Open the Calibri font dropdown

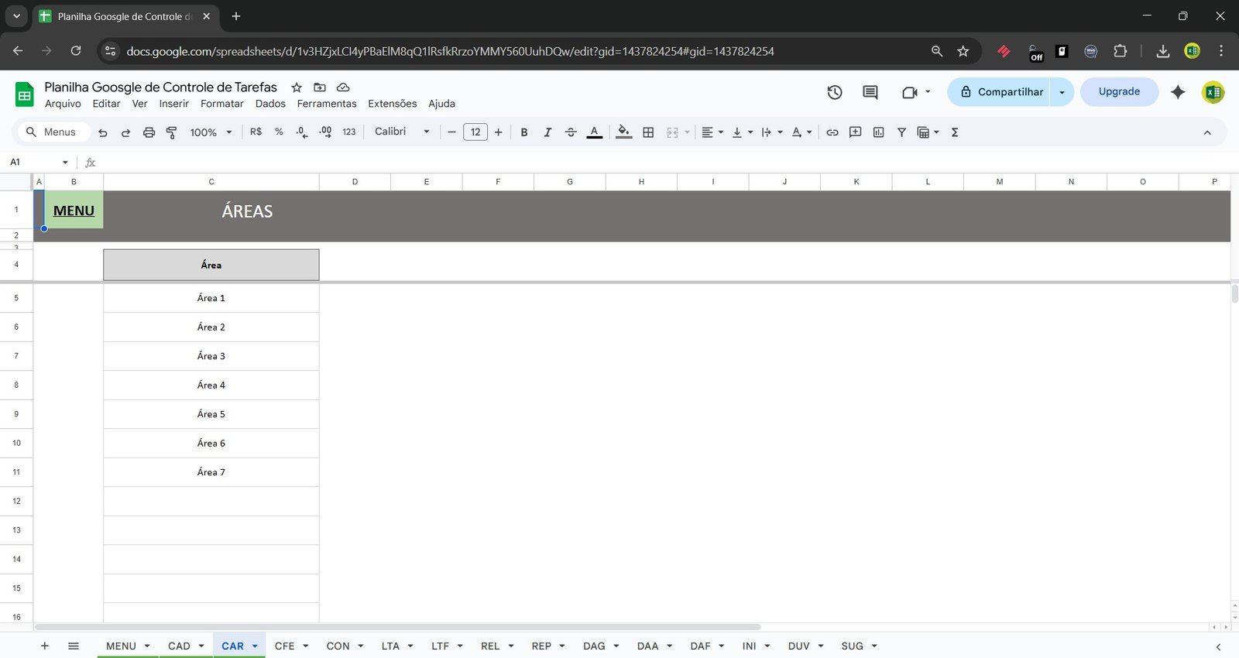click(401, 132)
